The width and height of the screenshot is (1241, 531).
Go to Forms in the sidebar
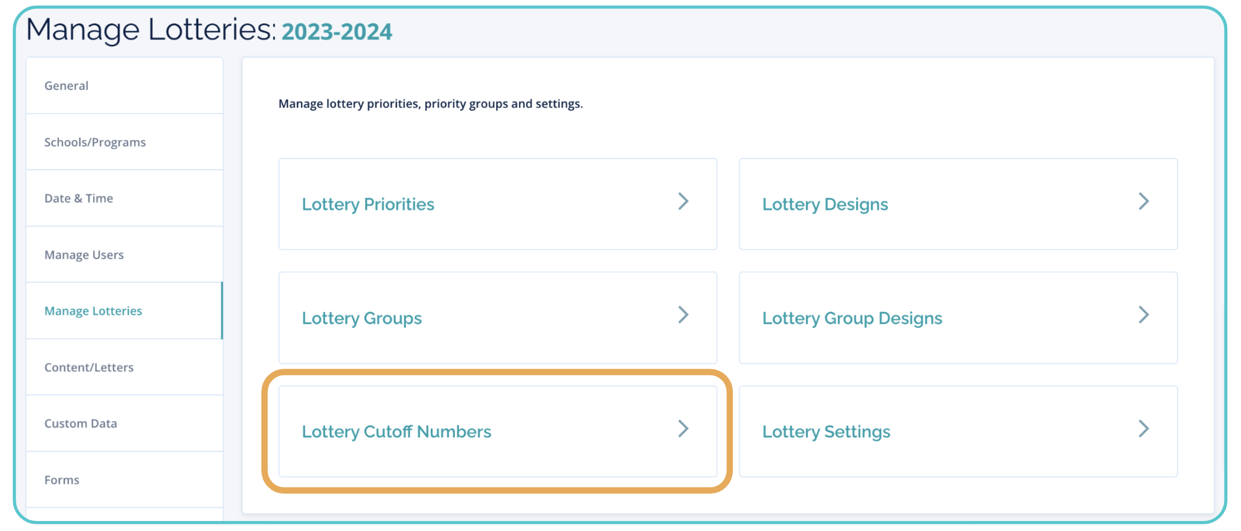coord(62,480)
